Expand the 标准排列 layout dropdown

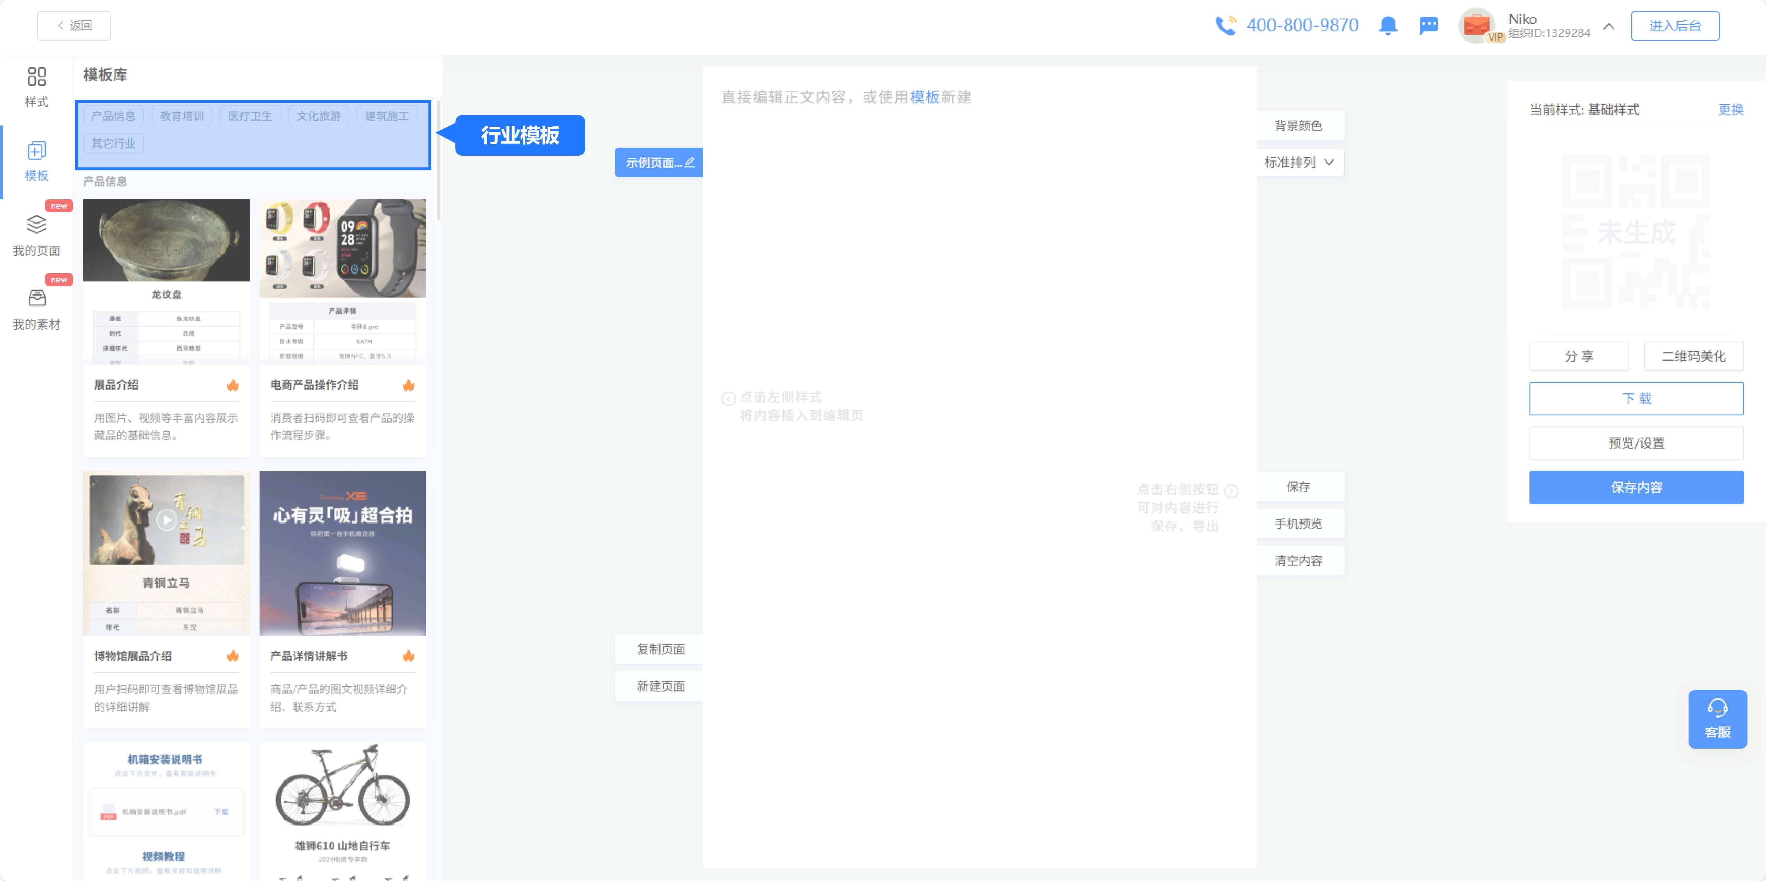pyautogui.click(x=1299, y=162)
